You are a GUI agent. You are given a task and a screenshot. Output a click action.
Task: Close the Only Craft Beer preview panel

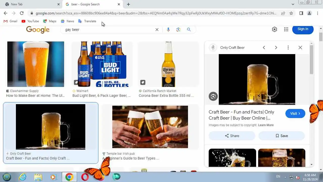[300, 48]
